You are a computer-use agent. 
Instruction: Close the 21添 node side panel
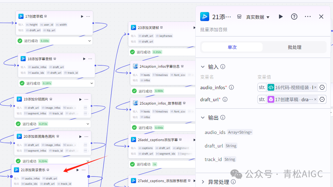321,17
